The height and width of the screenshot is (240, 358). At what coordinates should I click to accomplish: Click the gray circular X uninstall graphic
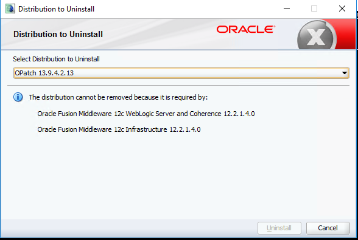point(317,35)
